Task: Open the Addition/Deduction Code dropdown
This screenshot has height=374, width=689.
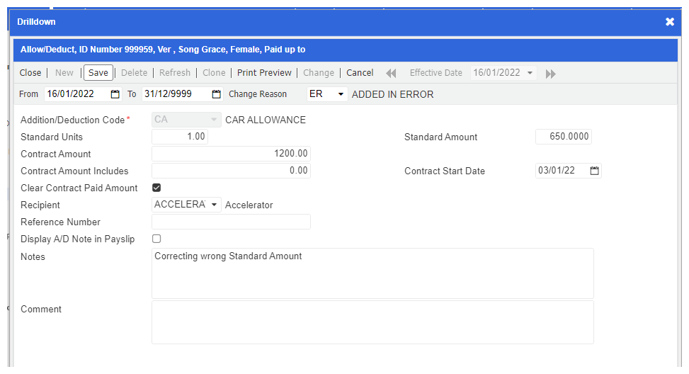Action: (214, 120)
